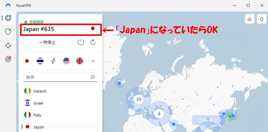Click the Iceland server dot on map
Screen dimensions: 268x132
[x=119, y=83]
